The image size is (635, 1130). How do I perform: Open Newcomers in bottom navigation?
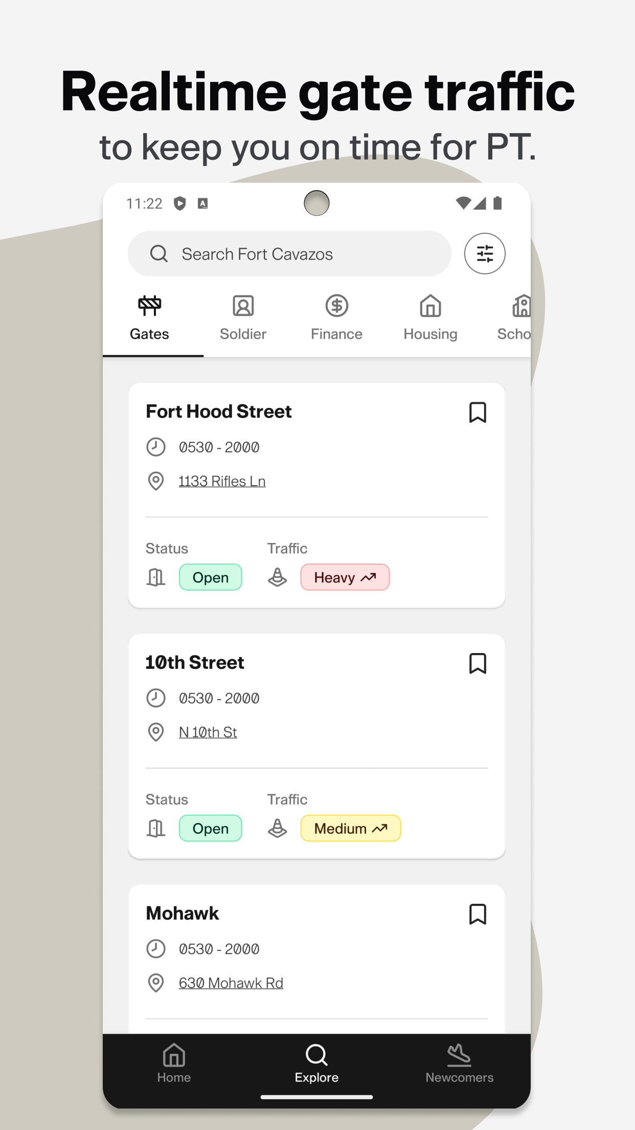click(459, 1063)
